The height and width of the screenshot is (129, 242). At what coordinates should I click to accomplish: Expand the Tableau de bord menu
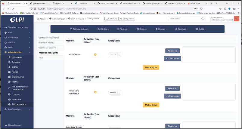(x=79, y=29)
